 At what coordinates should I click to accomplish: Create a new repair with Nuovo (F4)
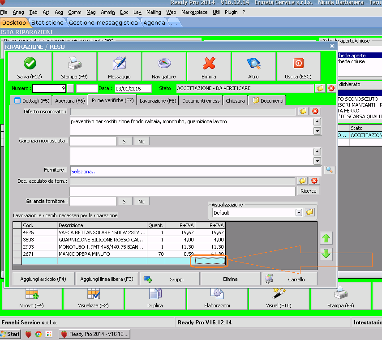pos(32,299)
